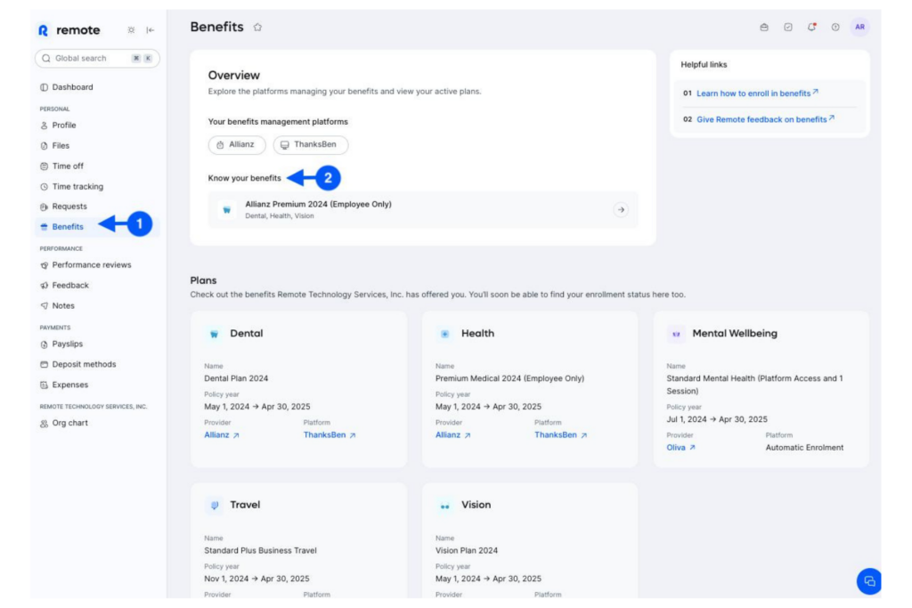The width and height of the screenshot is (912, 608).
Task: Open Learn how to enroll in benefits
Action: click(757, 93)
